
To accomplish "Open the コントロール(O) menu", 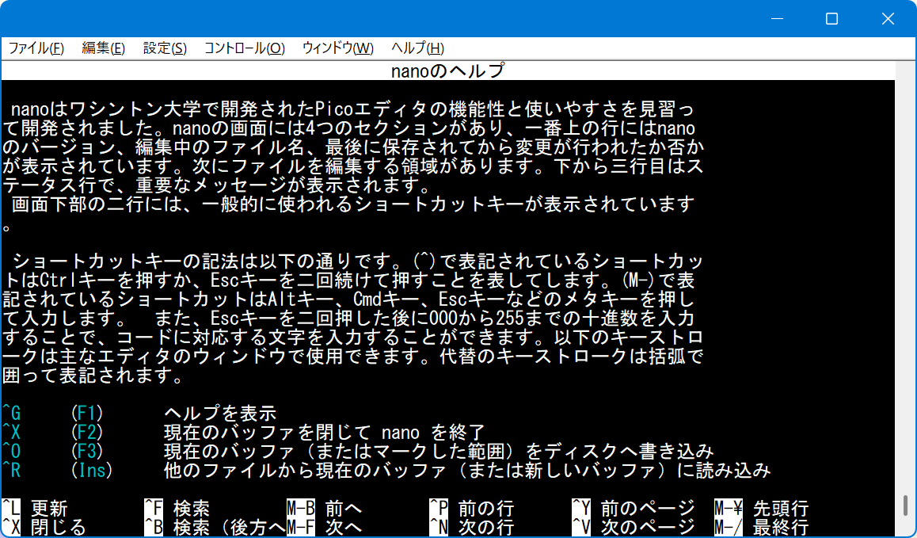I will point(245,48).
